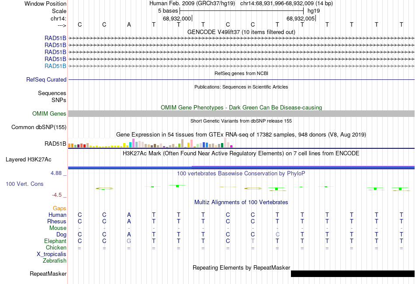Viewport: 415px width, 284px height.
Task: Click the faded G base in Elephant row
Action: click(129, 241)
